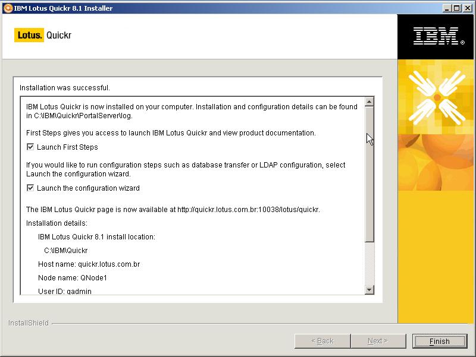
Task: Click the 'Host name: quickr.lotus.com.br' line
Action: click(89, 264)
